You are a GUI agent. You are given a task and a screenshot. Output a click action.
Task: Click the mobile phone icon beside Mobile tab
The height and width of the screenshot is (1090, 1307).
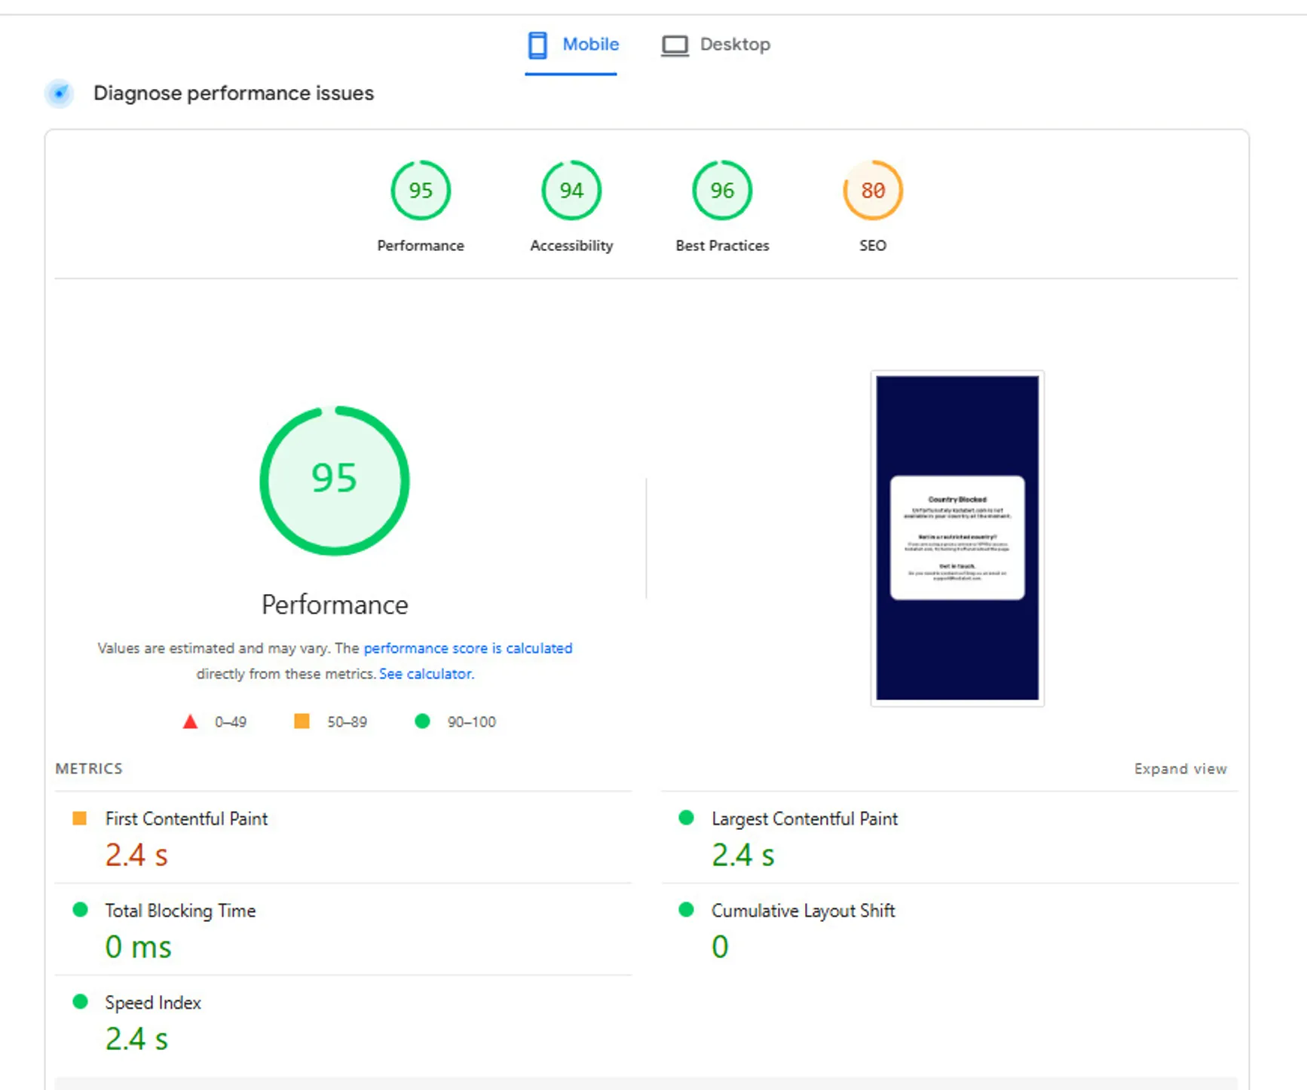[x=537, y=44]
